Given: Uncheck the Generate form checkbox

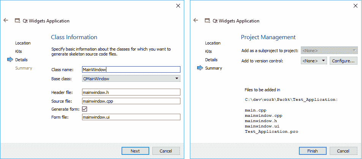Looking at the screenshot, I should coord(85,109).
